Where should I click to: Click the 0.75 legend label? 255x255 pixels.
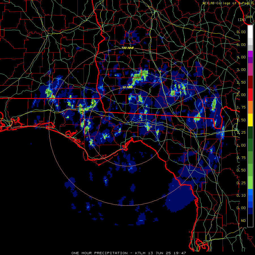click(x=241, y=158)
